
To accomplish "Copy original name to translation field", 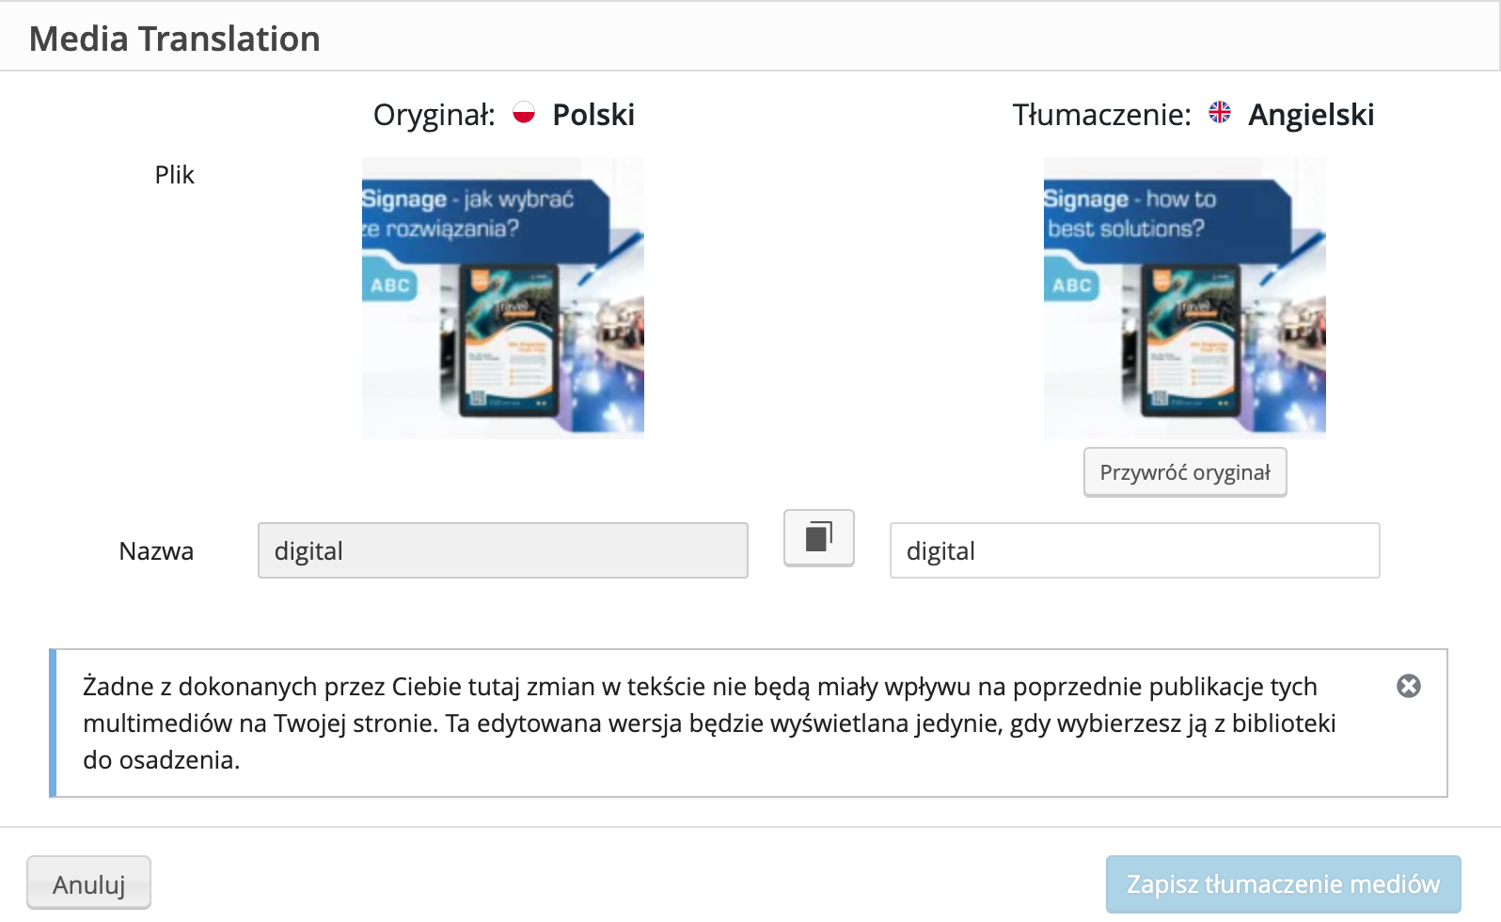I will 819,538.
